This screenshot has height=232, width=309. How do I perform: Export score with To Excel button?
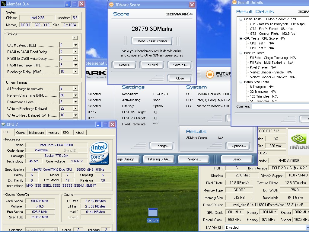(x=152, y=65)
